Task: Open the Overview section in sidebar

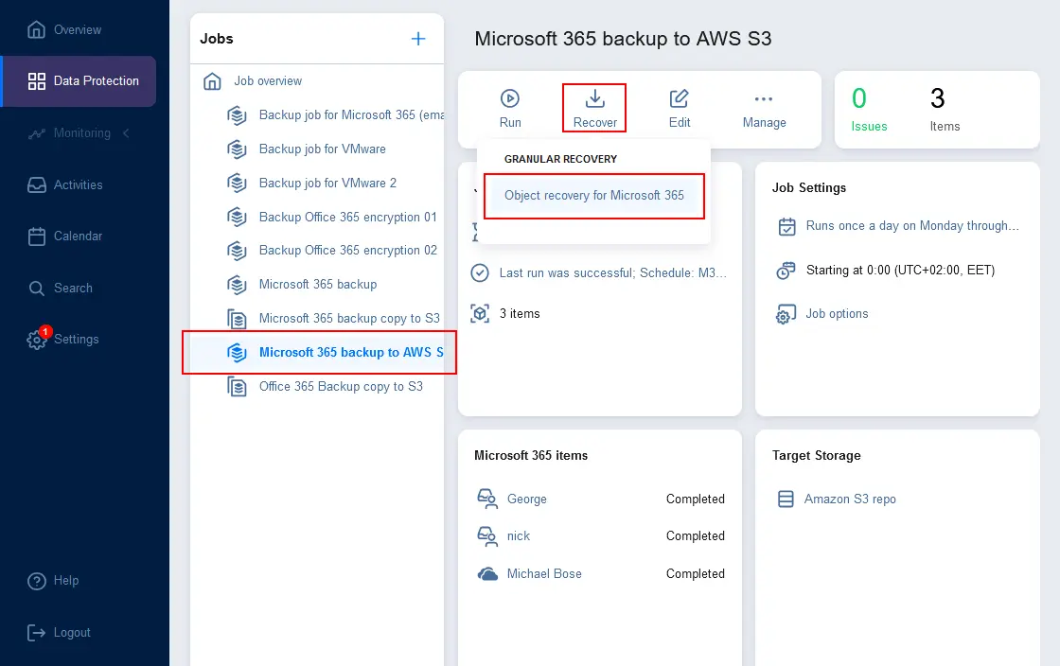Action: (x=64, y=29)
